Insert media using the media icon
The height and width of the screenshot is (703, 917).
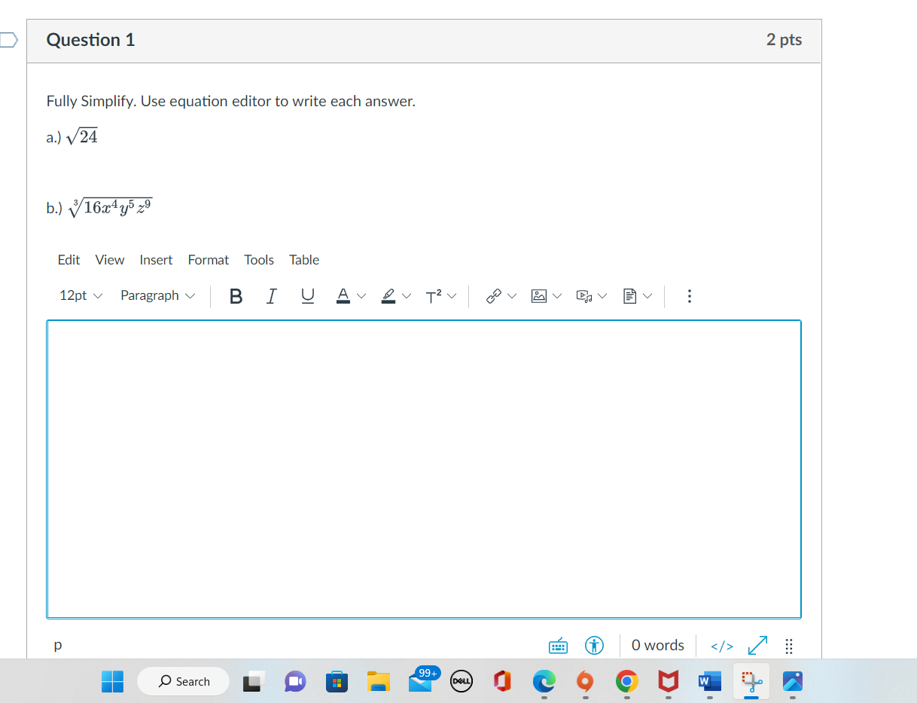coord(584,296)
